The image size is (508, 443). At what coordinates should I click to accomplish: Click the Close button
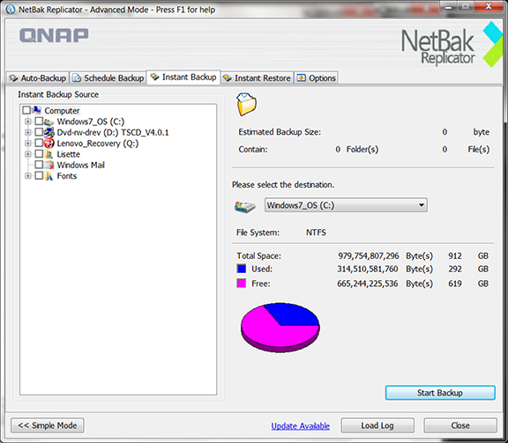(x=460, y=425)
